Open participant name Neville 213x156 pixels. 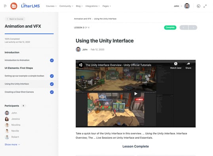[15, 131]
